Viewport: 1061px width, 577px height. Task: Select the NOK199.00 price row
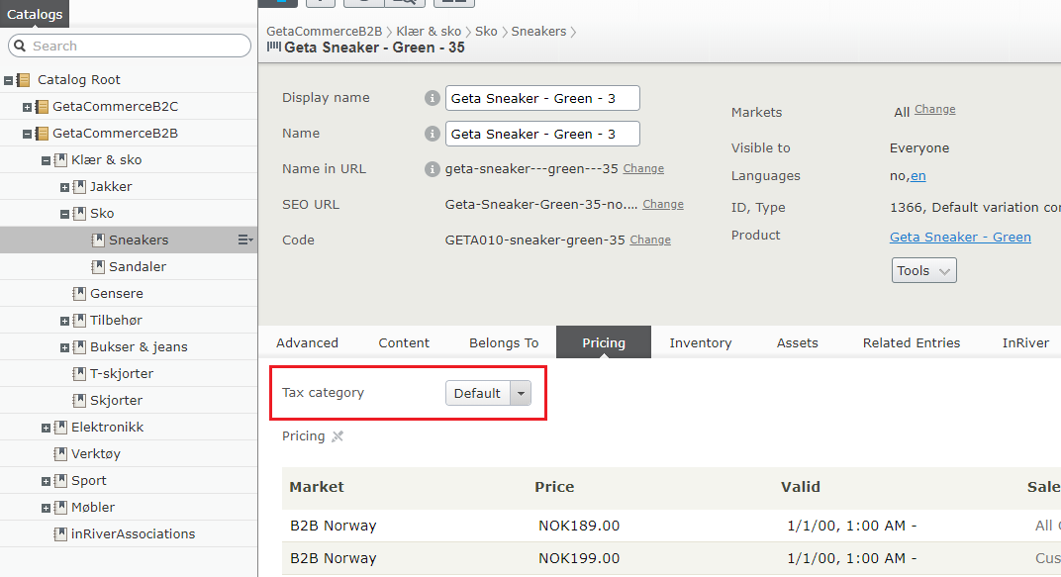671,558
